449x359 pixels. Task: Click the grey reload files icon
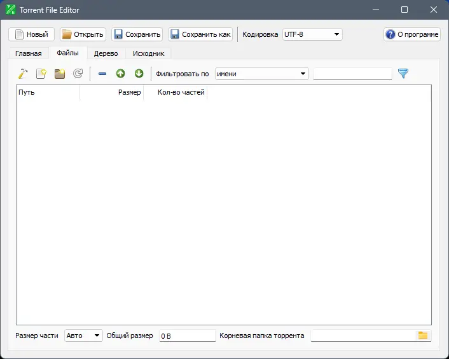click(78, 74)
